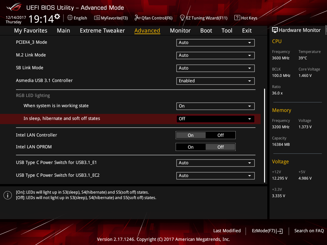Go to the Monitor tab
327x245 pixels.
(x=180, y=31)
